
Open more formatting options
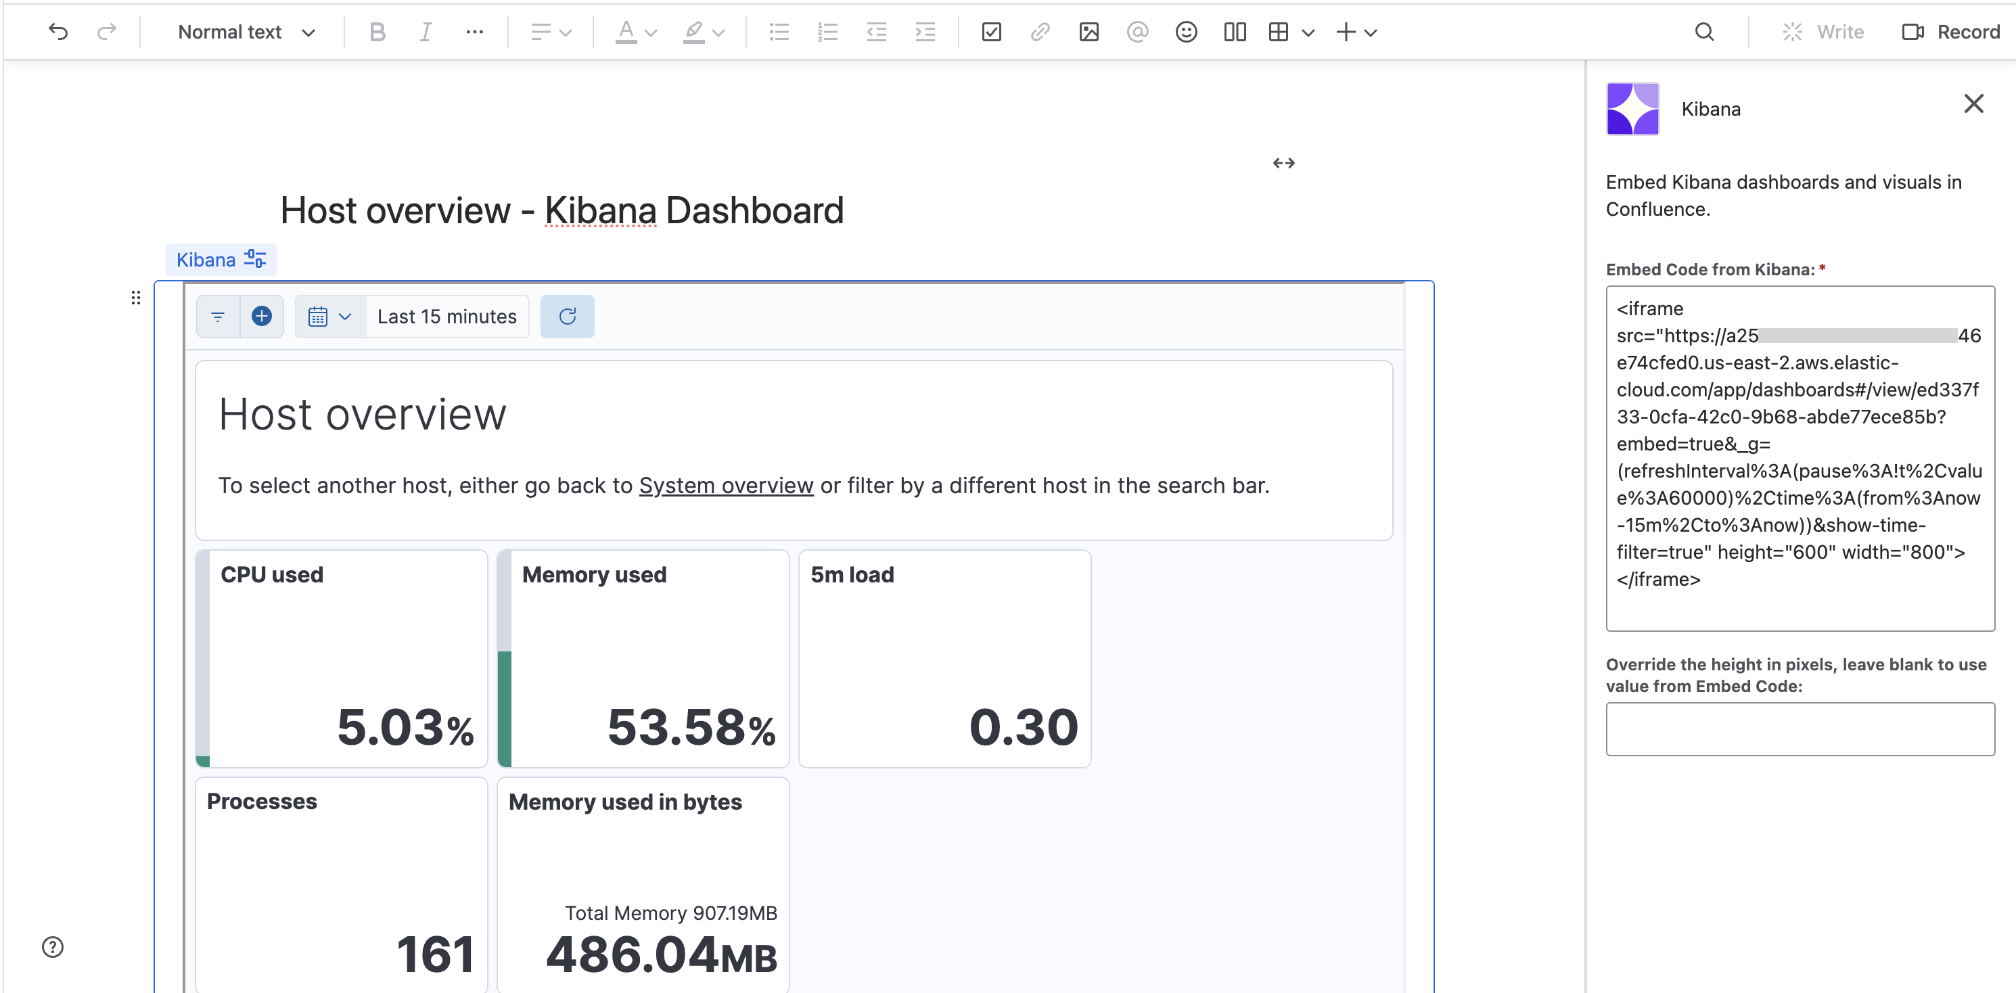coord(474,32)
